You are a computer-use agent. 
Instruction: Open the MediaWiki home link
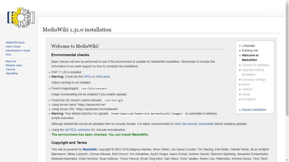[x=15, y=43]
